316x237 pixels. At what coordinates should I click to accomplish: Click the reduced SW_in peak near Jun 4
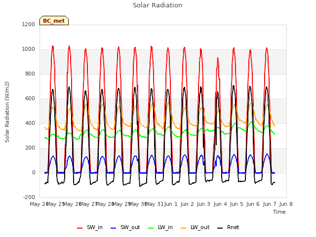[218, 59]
